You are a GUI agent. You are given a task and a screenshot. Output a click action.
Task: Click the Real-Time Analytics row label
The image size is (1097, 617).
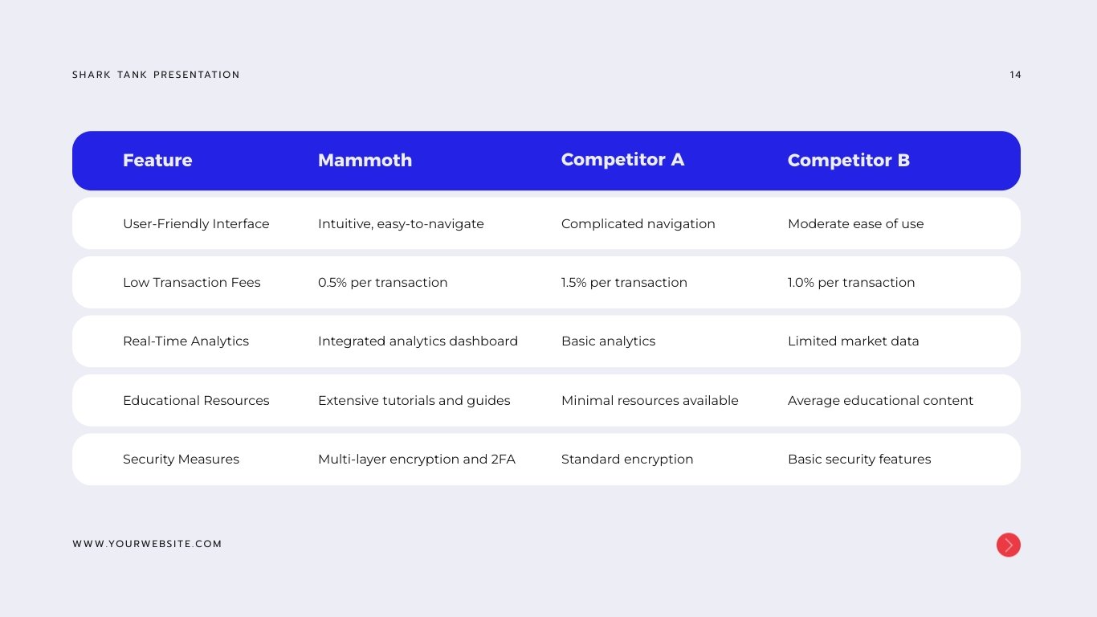[186, 341]
